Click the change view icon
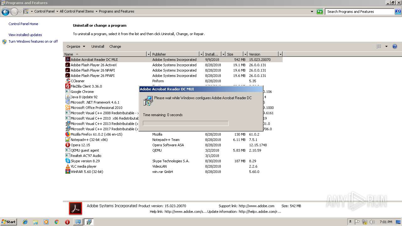 (x=379, y=46)
